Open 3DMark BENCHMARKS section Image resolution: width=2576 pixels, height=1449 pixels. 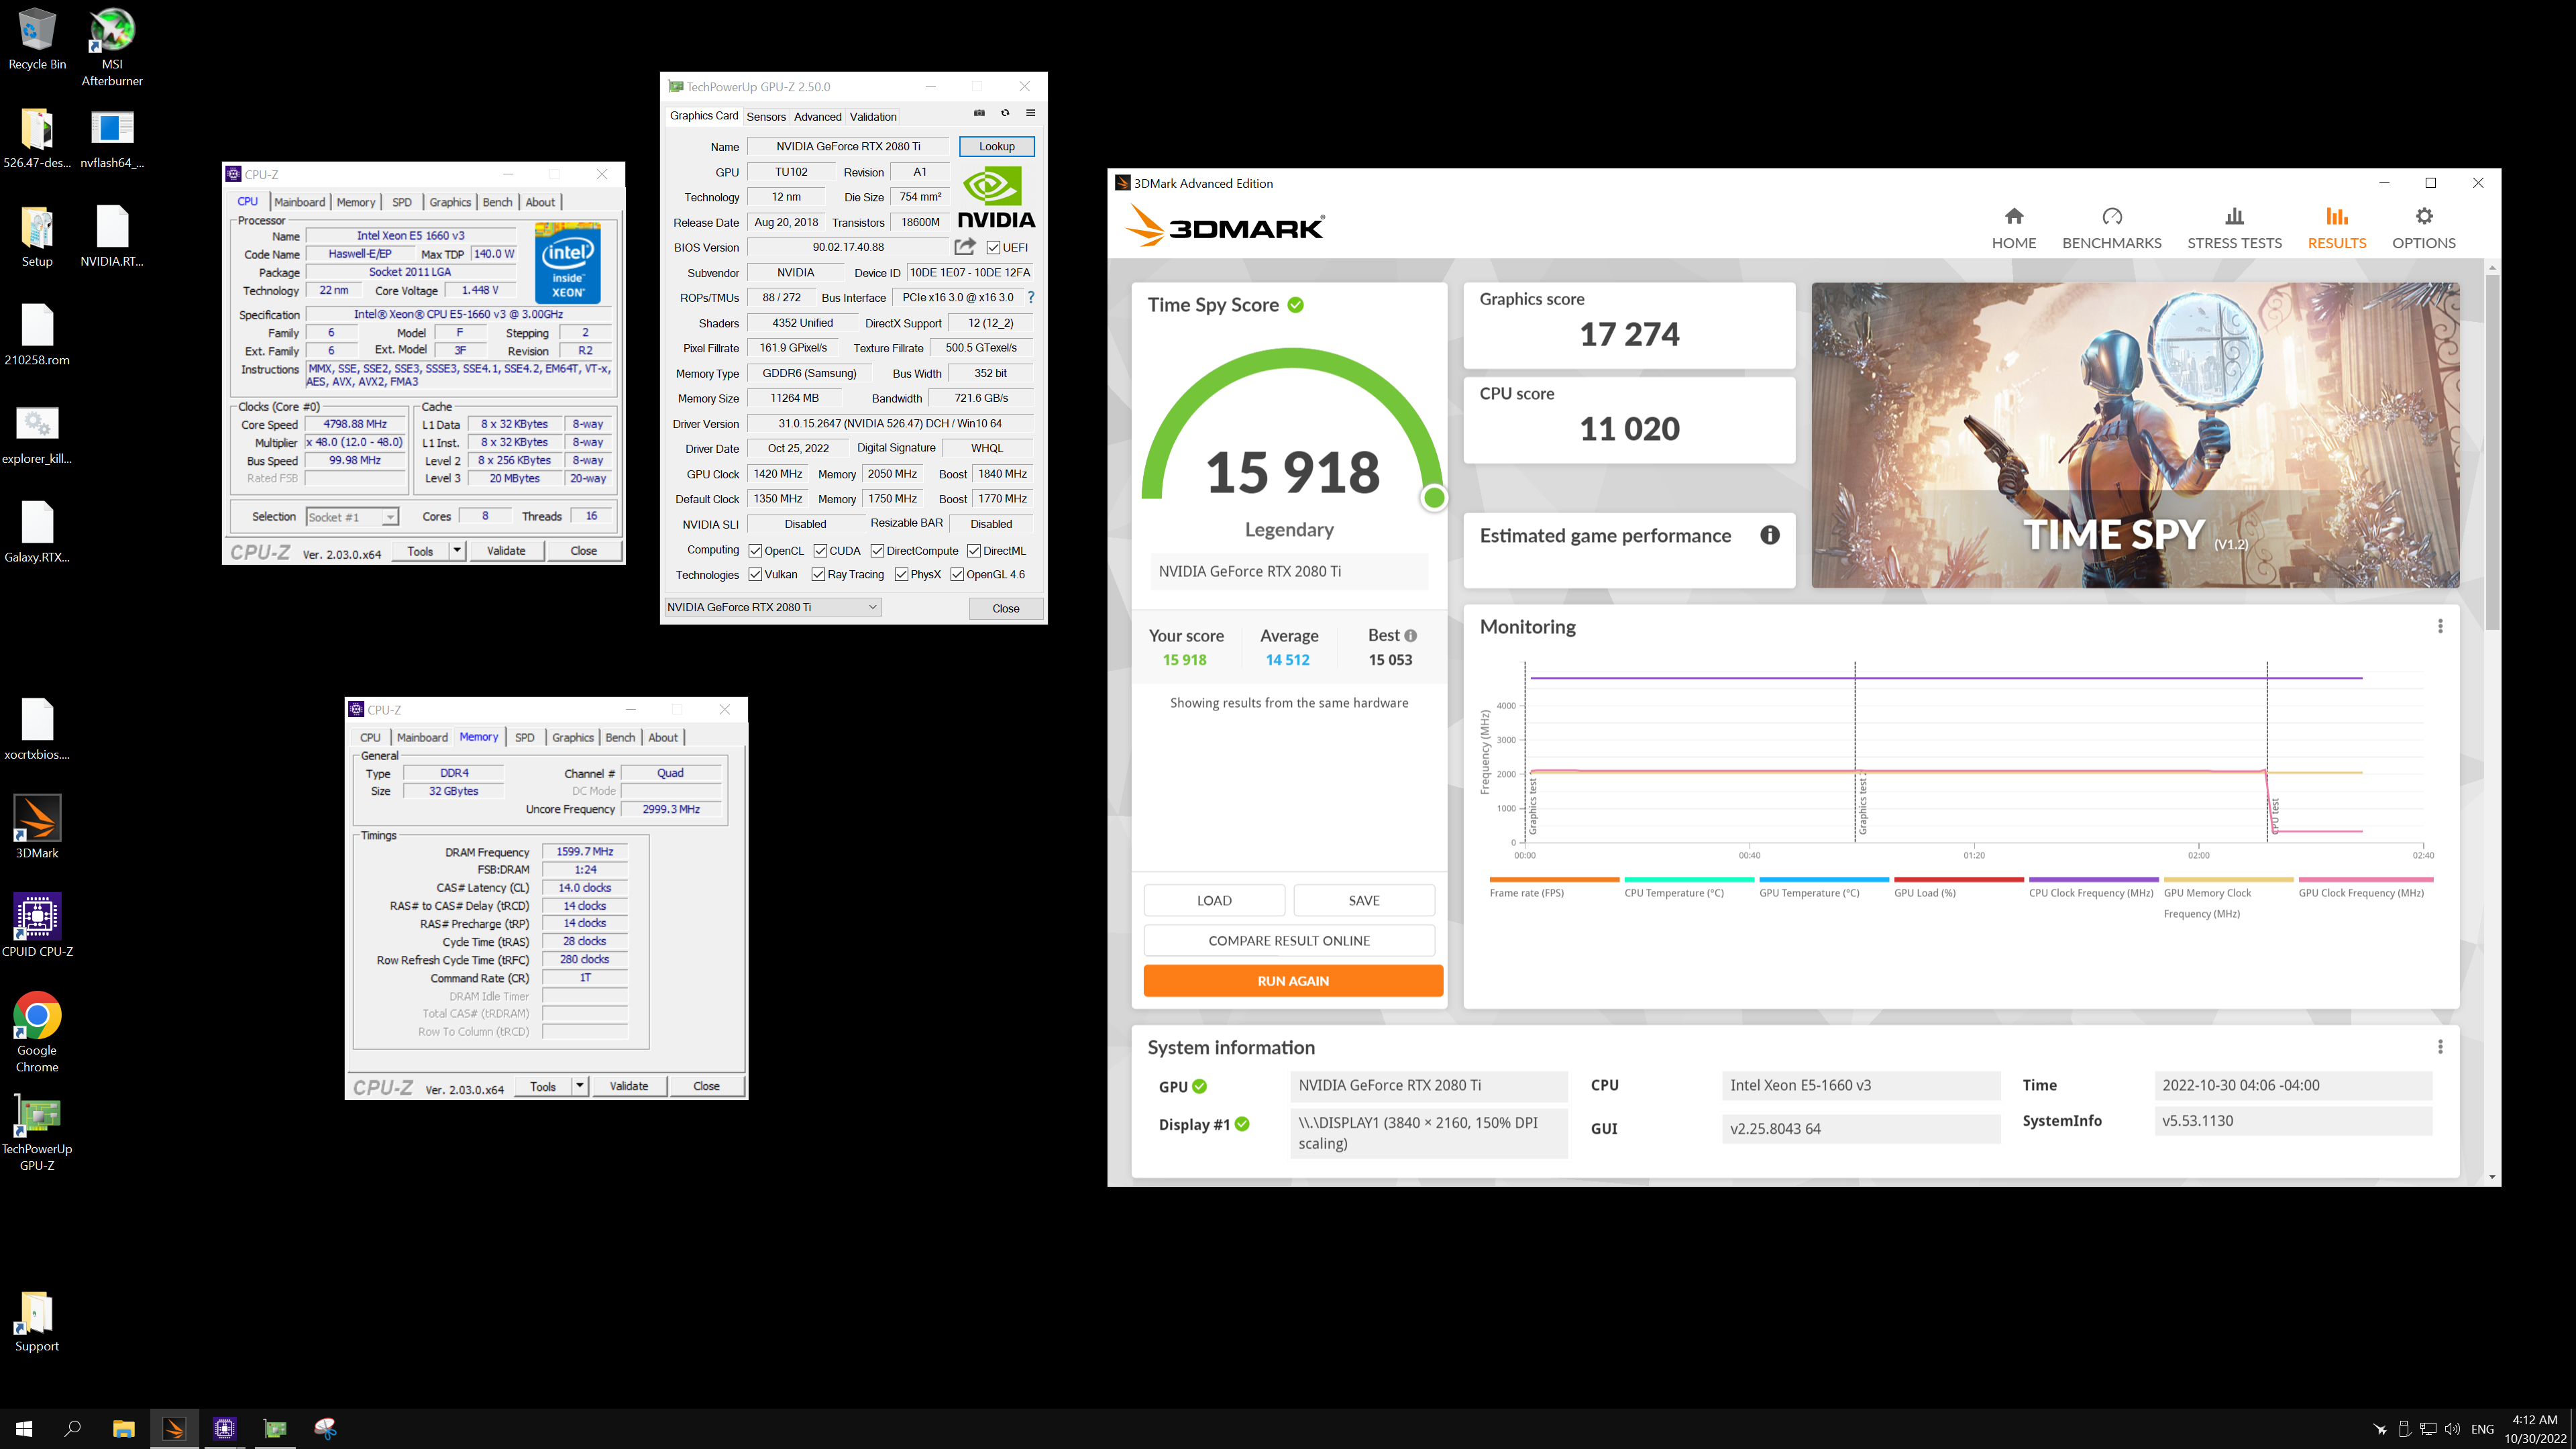(2111, 228)
